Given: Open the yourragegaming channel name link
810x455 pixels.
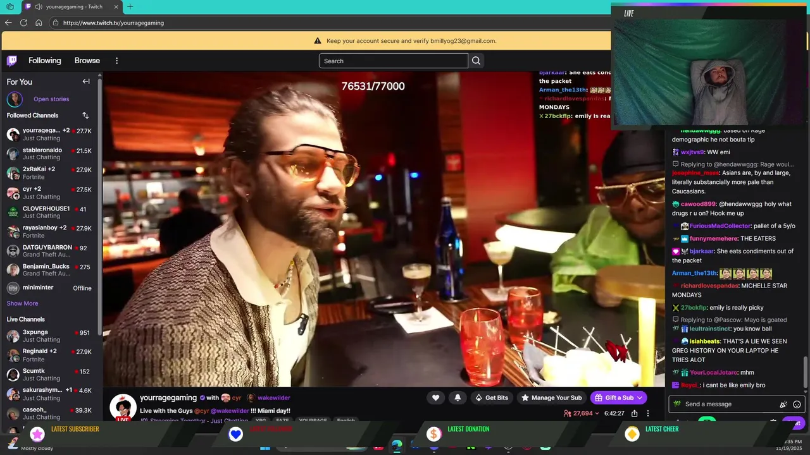Looking at the screenshot, I should click(x=168, y=397).
